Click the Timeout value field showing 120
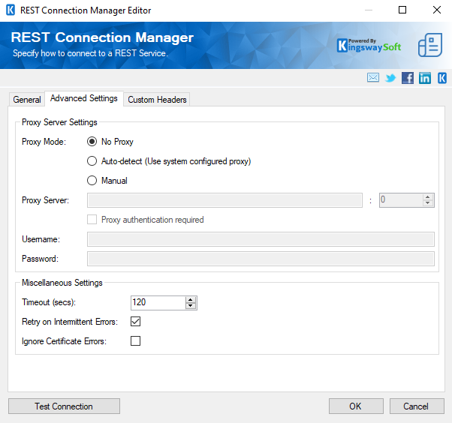This screenshot has height=423, width=452. tap(158, 303)
